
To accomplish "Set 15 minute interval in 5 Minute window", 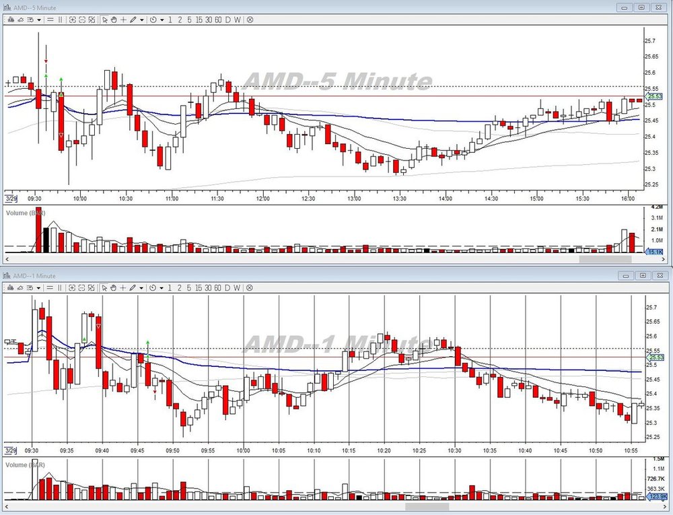I will coord(199,20).
